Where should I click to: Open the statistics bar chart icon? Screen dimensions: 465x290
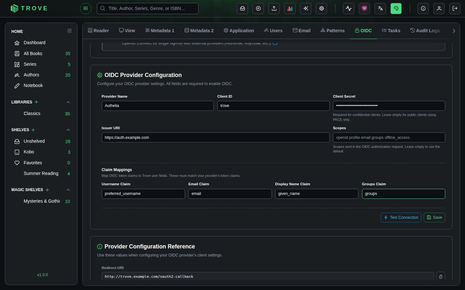tap(290, 8)
